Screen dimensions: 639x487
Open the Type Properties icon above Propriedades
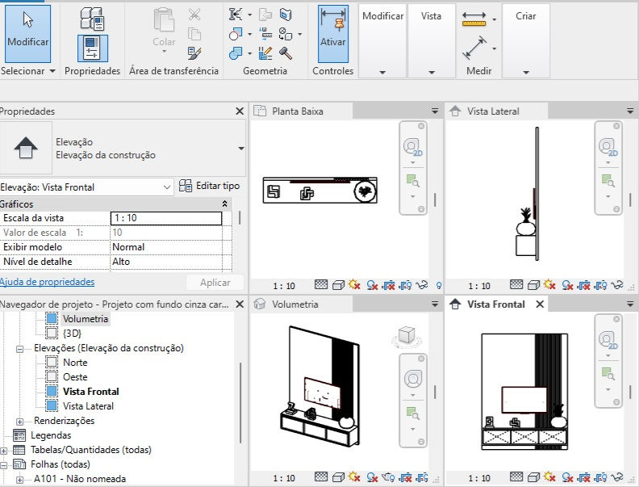[x=93, y=19]
